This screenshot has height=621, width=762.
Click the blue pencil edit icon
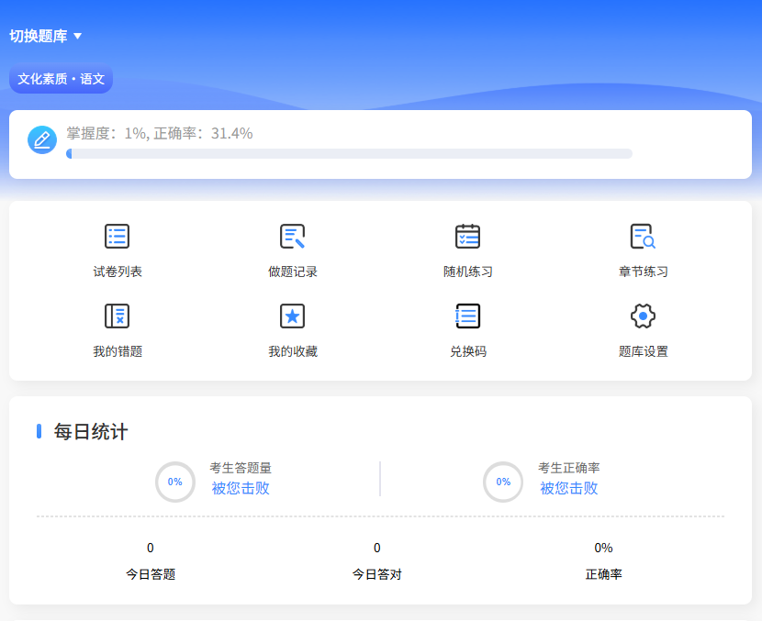coord(42,139)
